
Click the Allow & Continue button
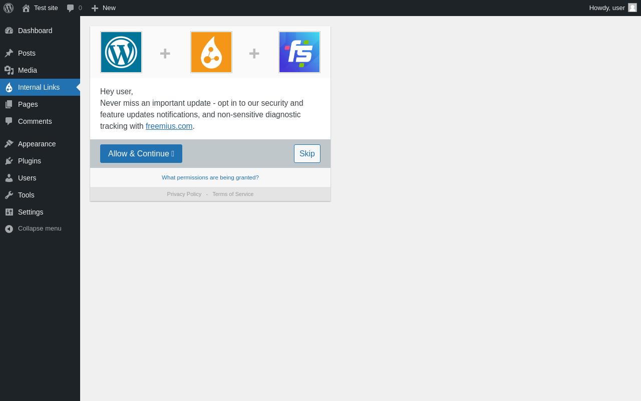pos(141,153)
